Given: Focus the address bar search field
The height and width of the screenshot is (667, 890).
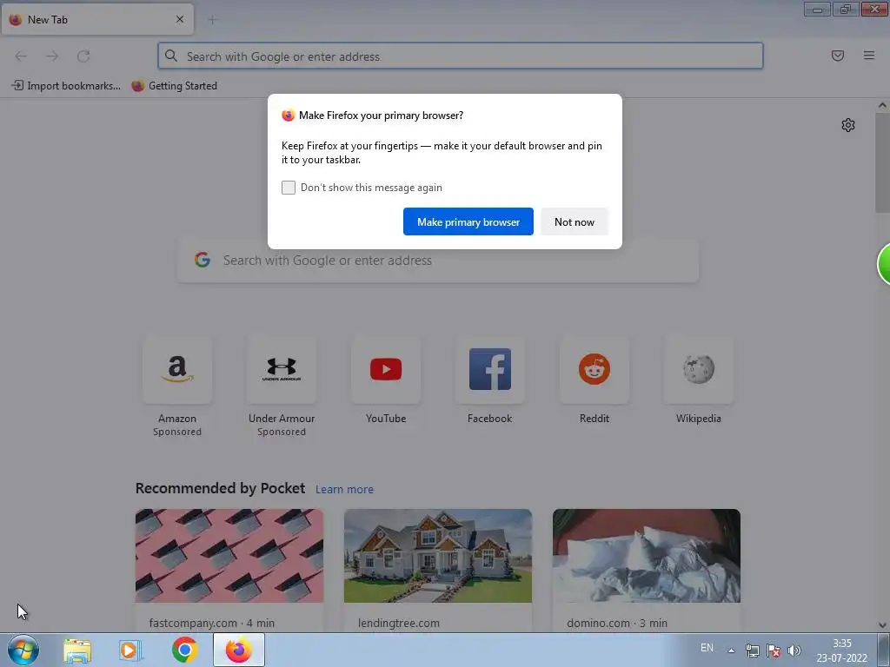Looking at the screenshot, I should point(461,56).
